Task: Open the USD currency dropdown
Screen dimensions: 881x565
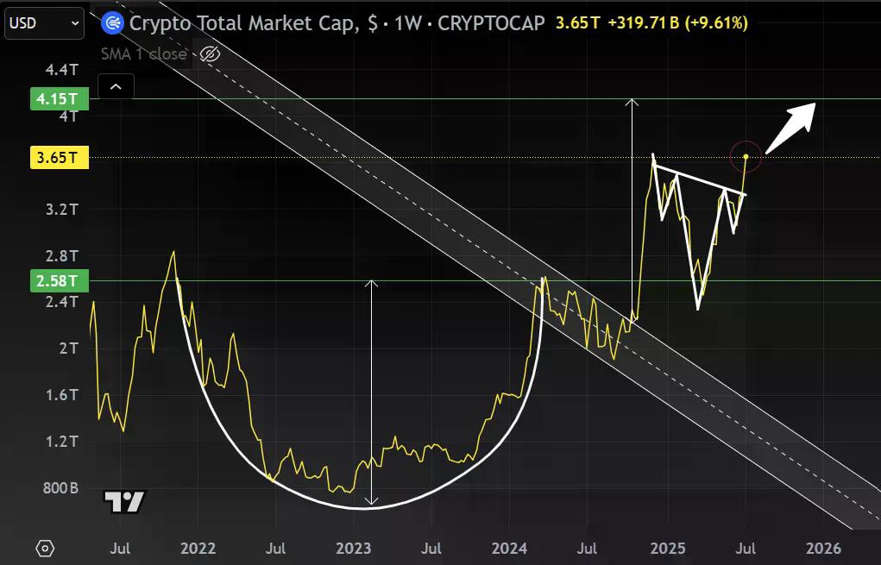Action: point(44,23)
